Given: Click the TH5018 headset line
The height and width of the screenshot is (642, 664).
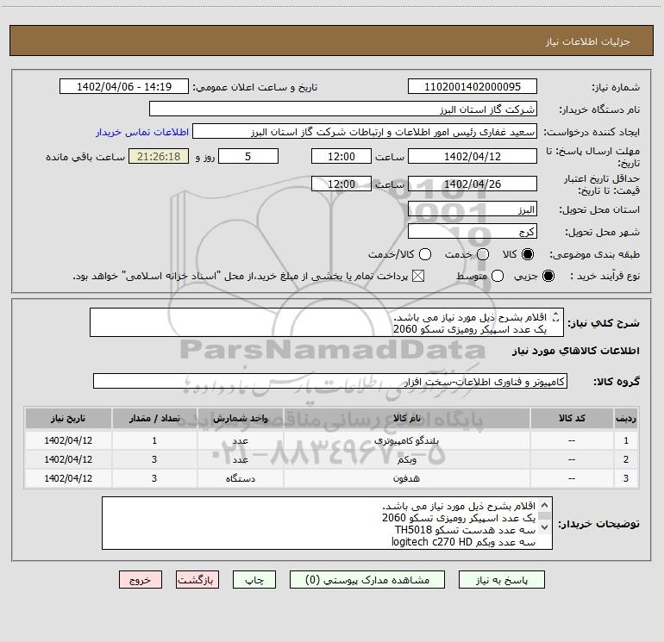Looking at the screenshot, I should click(x=465, y=530).
